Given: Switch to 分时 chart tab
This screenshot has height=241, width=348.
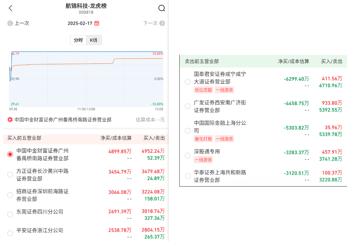Looking at the screenshot, I should click(78, 40).
